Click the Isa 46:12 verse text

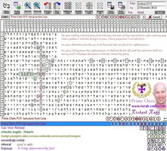click(x=105, y=45)
